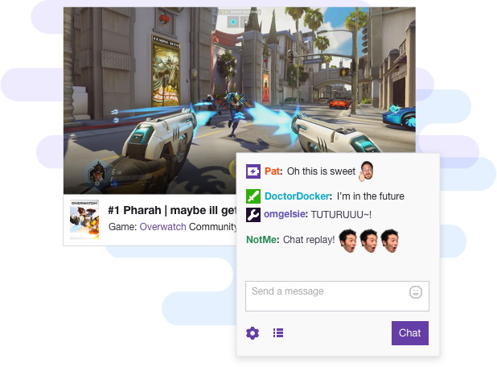
Task: Open chat settings gear icon
Action: tap(253, 333)
